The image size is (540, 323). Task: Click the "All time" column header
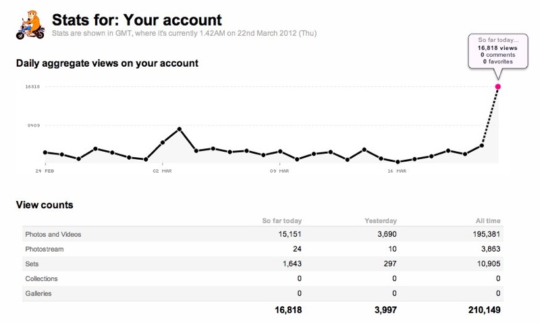pos(487,221)
